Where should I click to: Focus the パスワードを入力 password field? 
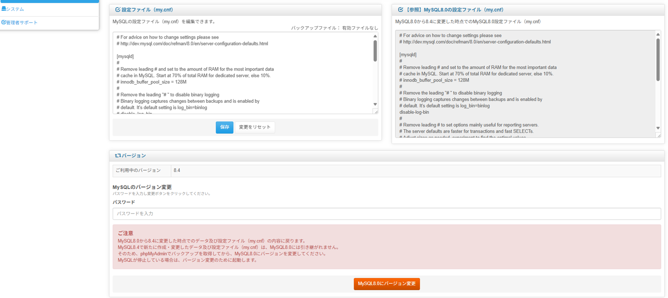(386, 214)
